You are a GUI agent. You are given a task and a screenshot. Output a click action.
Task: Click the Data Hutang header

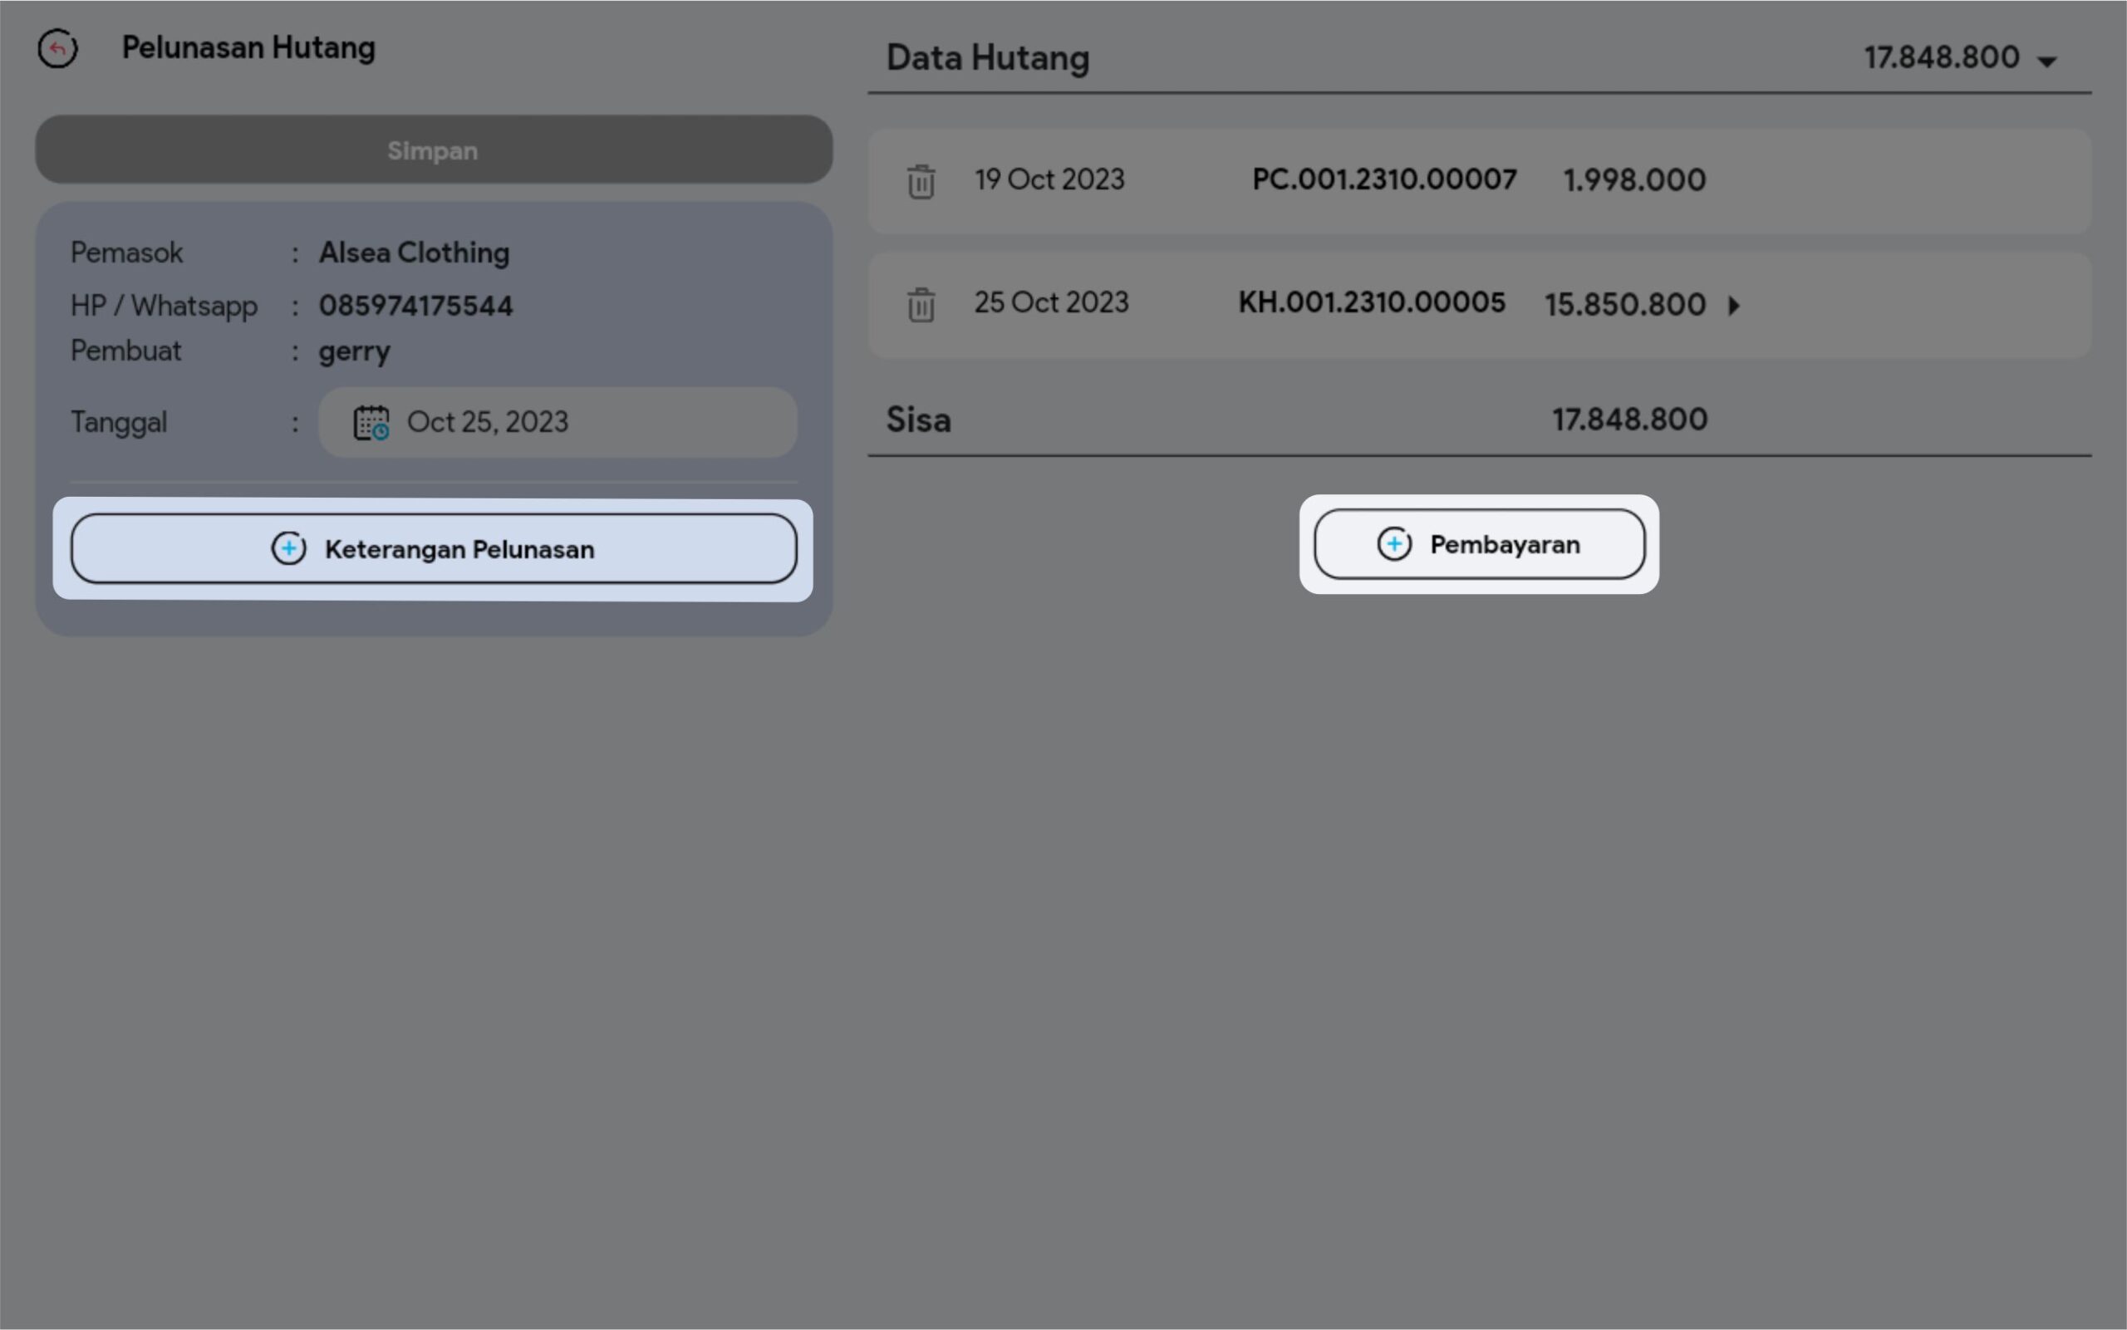point(987,58)
